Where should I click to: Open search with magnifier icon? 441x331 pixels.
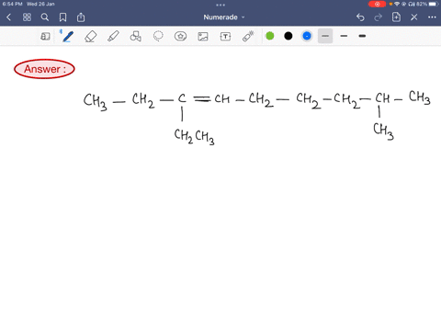[x=45, y=17]
